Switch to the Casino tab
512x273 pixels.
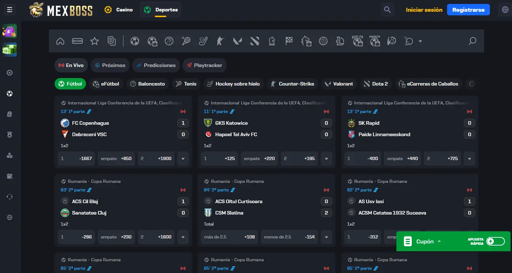pos(119,10)
